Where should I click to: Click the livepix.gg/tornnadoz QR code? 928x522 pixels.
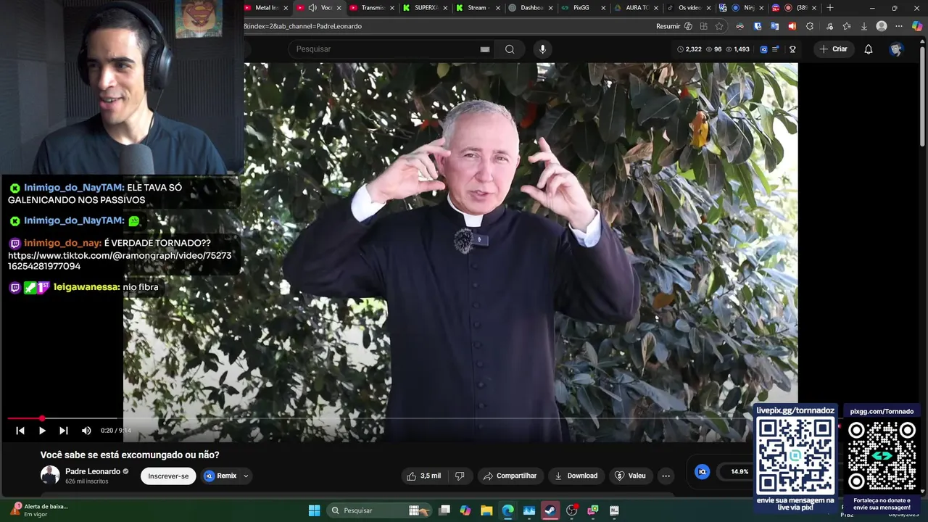tap(796, 455)
